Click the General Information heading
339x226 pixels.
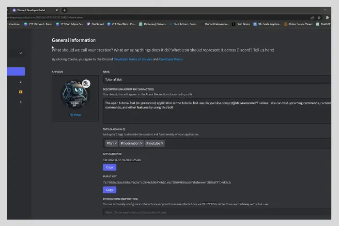click(74, 40)
